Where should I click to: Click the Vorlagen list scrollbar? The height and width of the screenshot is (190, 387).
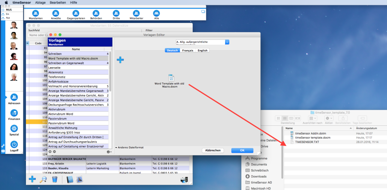[x=110, y=72]
